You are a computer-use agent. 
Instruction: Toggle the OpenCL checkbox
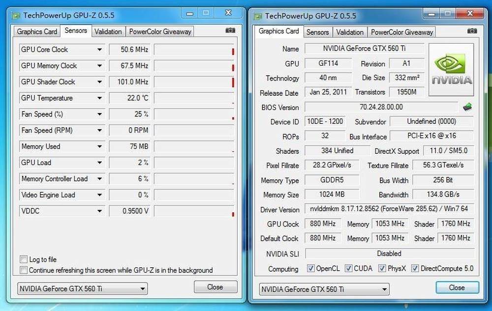click(310, 268)
